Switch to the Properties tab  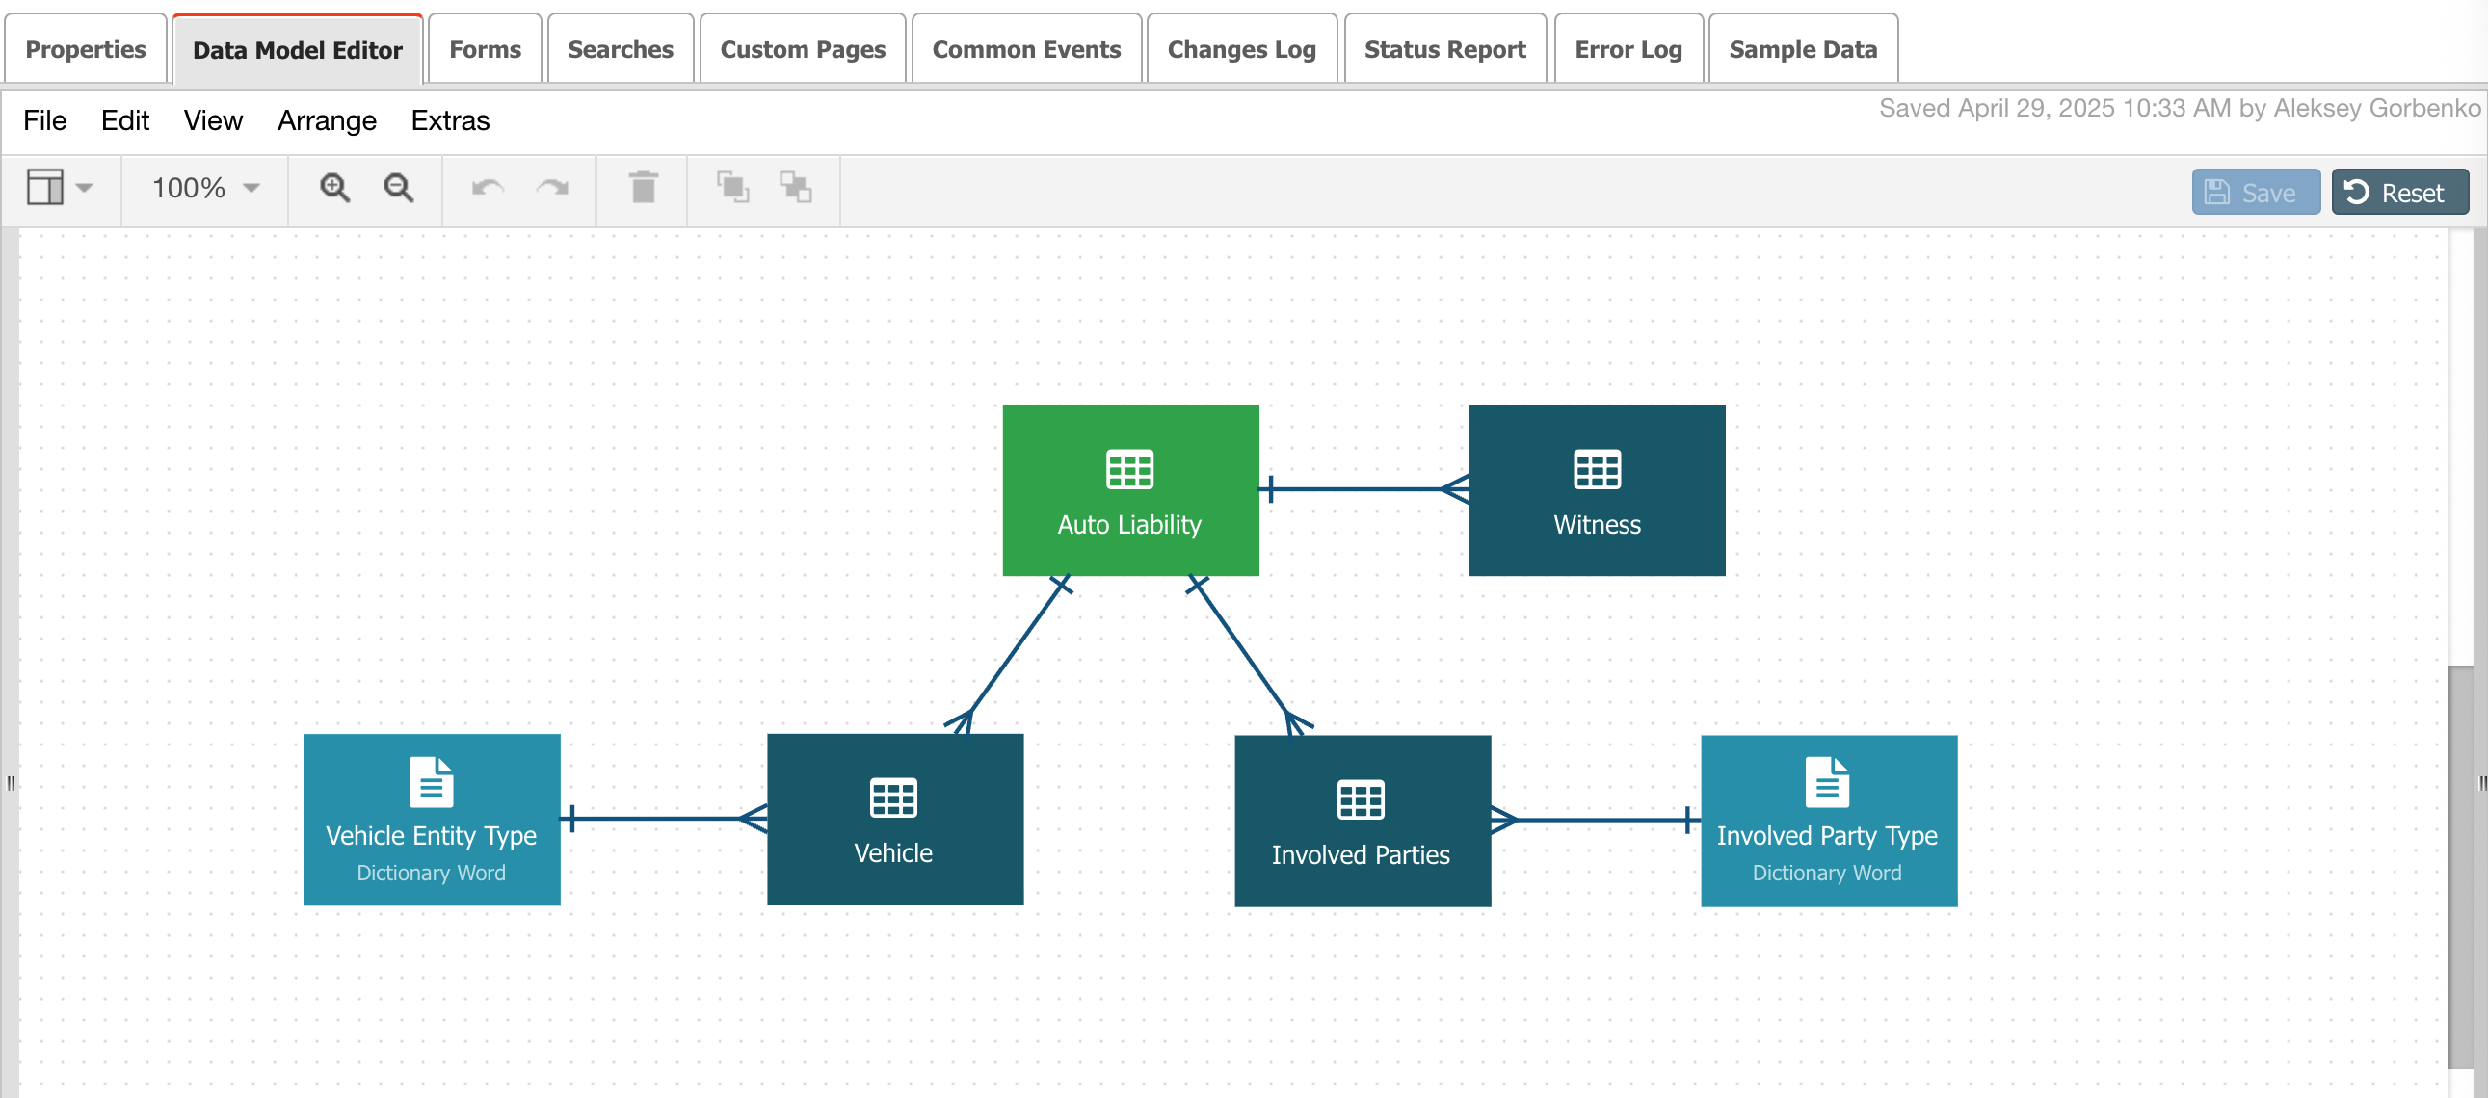[x=85, y=49]
